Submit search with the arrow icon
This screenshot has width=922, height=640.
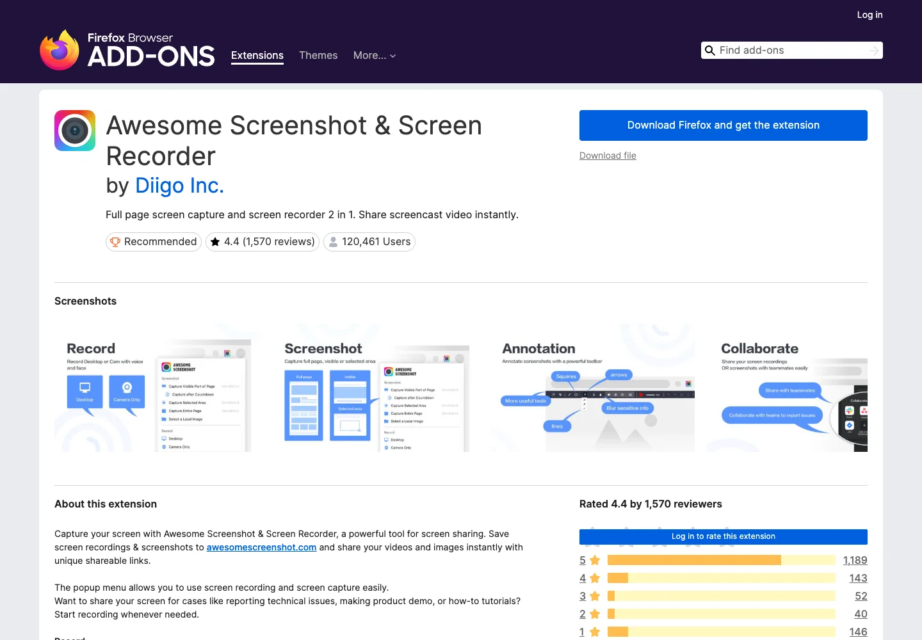pos(874,51)
